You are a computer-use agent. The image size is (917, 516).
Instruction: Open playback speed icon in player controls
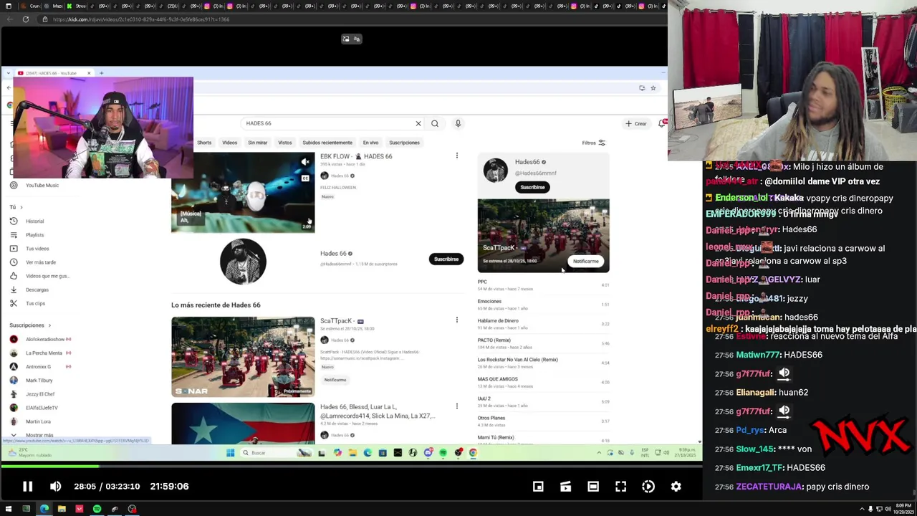coord(648,487)
